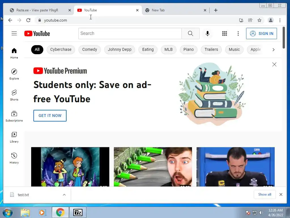The image size is (290, 218).
Task: Open the green pencils video thumbnail
Action: click(x=153, y=167)
